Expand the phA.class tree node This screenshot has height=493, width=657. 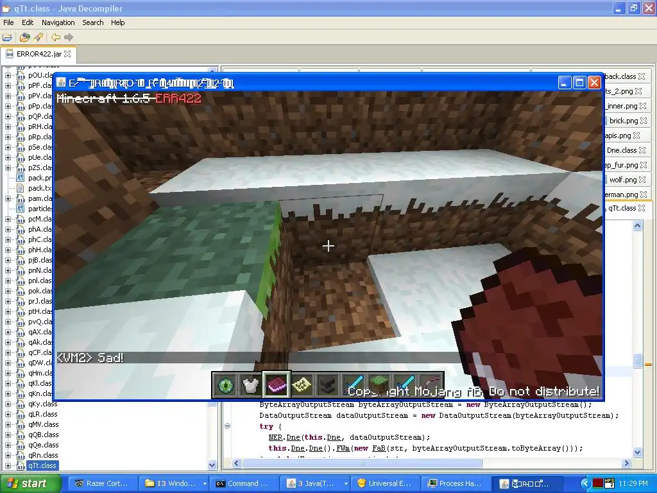(8, 229)
